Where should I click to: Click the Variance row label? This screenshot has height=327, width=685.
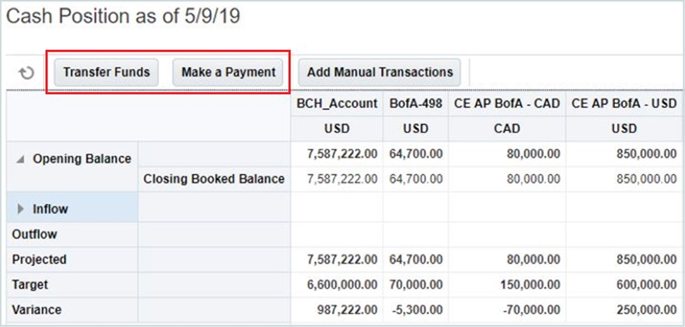[x=36, y=310]
